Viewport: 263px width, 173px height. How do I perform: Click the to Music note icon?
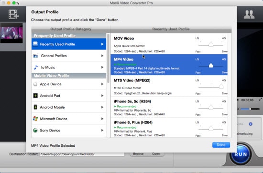tap(35, 67)
